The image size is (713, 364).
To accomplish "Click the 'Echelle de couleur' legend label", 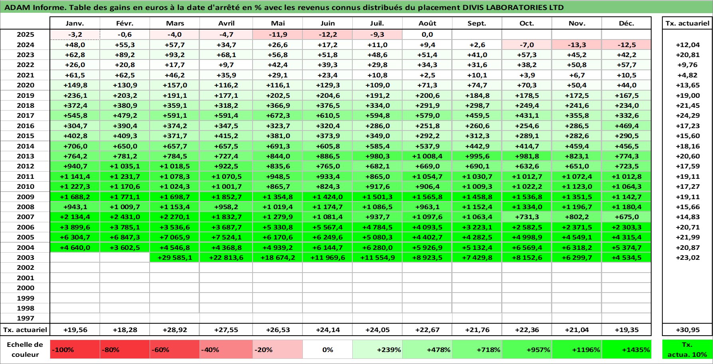I will point(25,350).
